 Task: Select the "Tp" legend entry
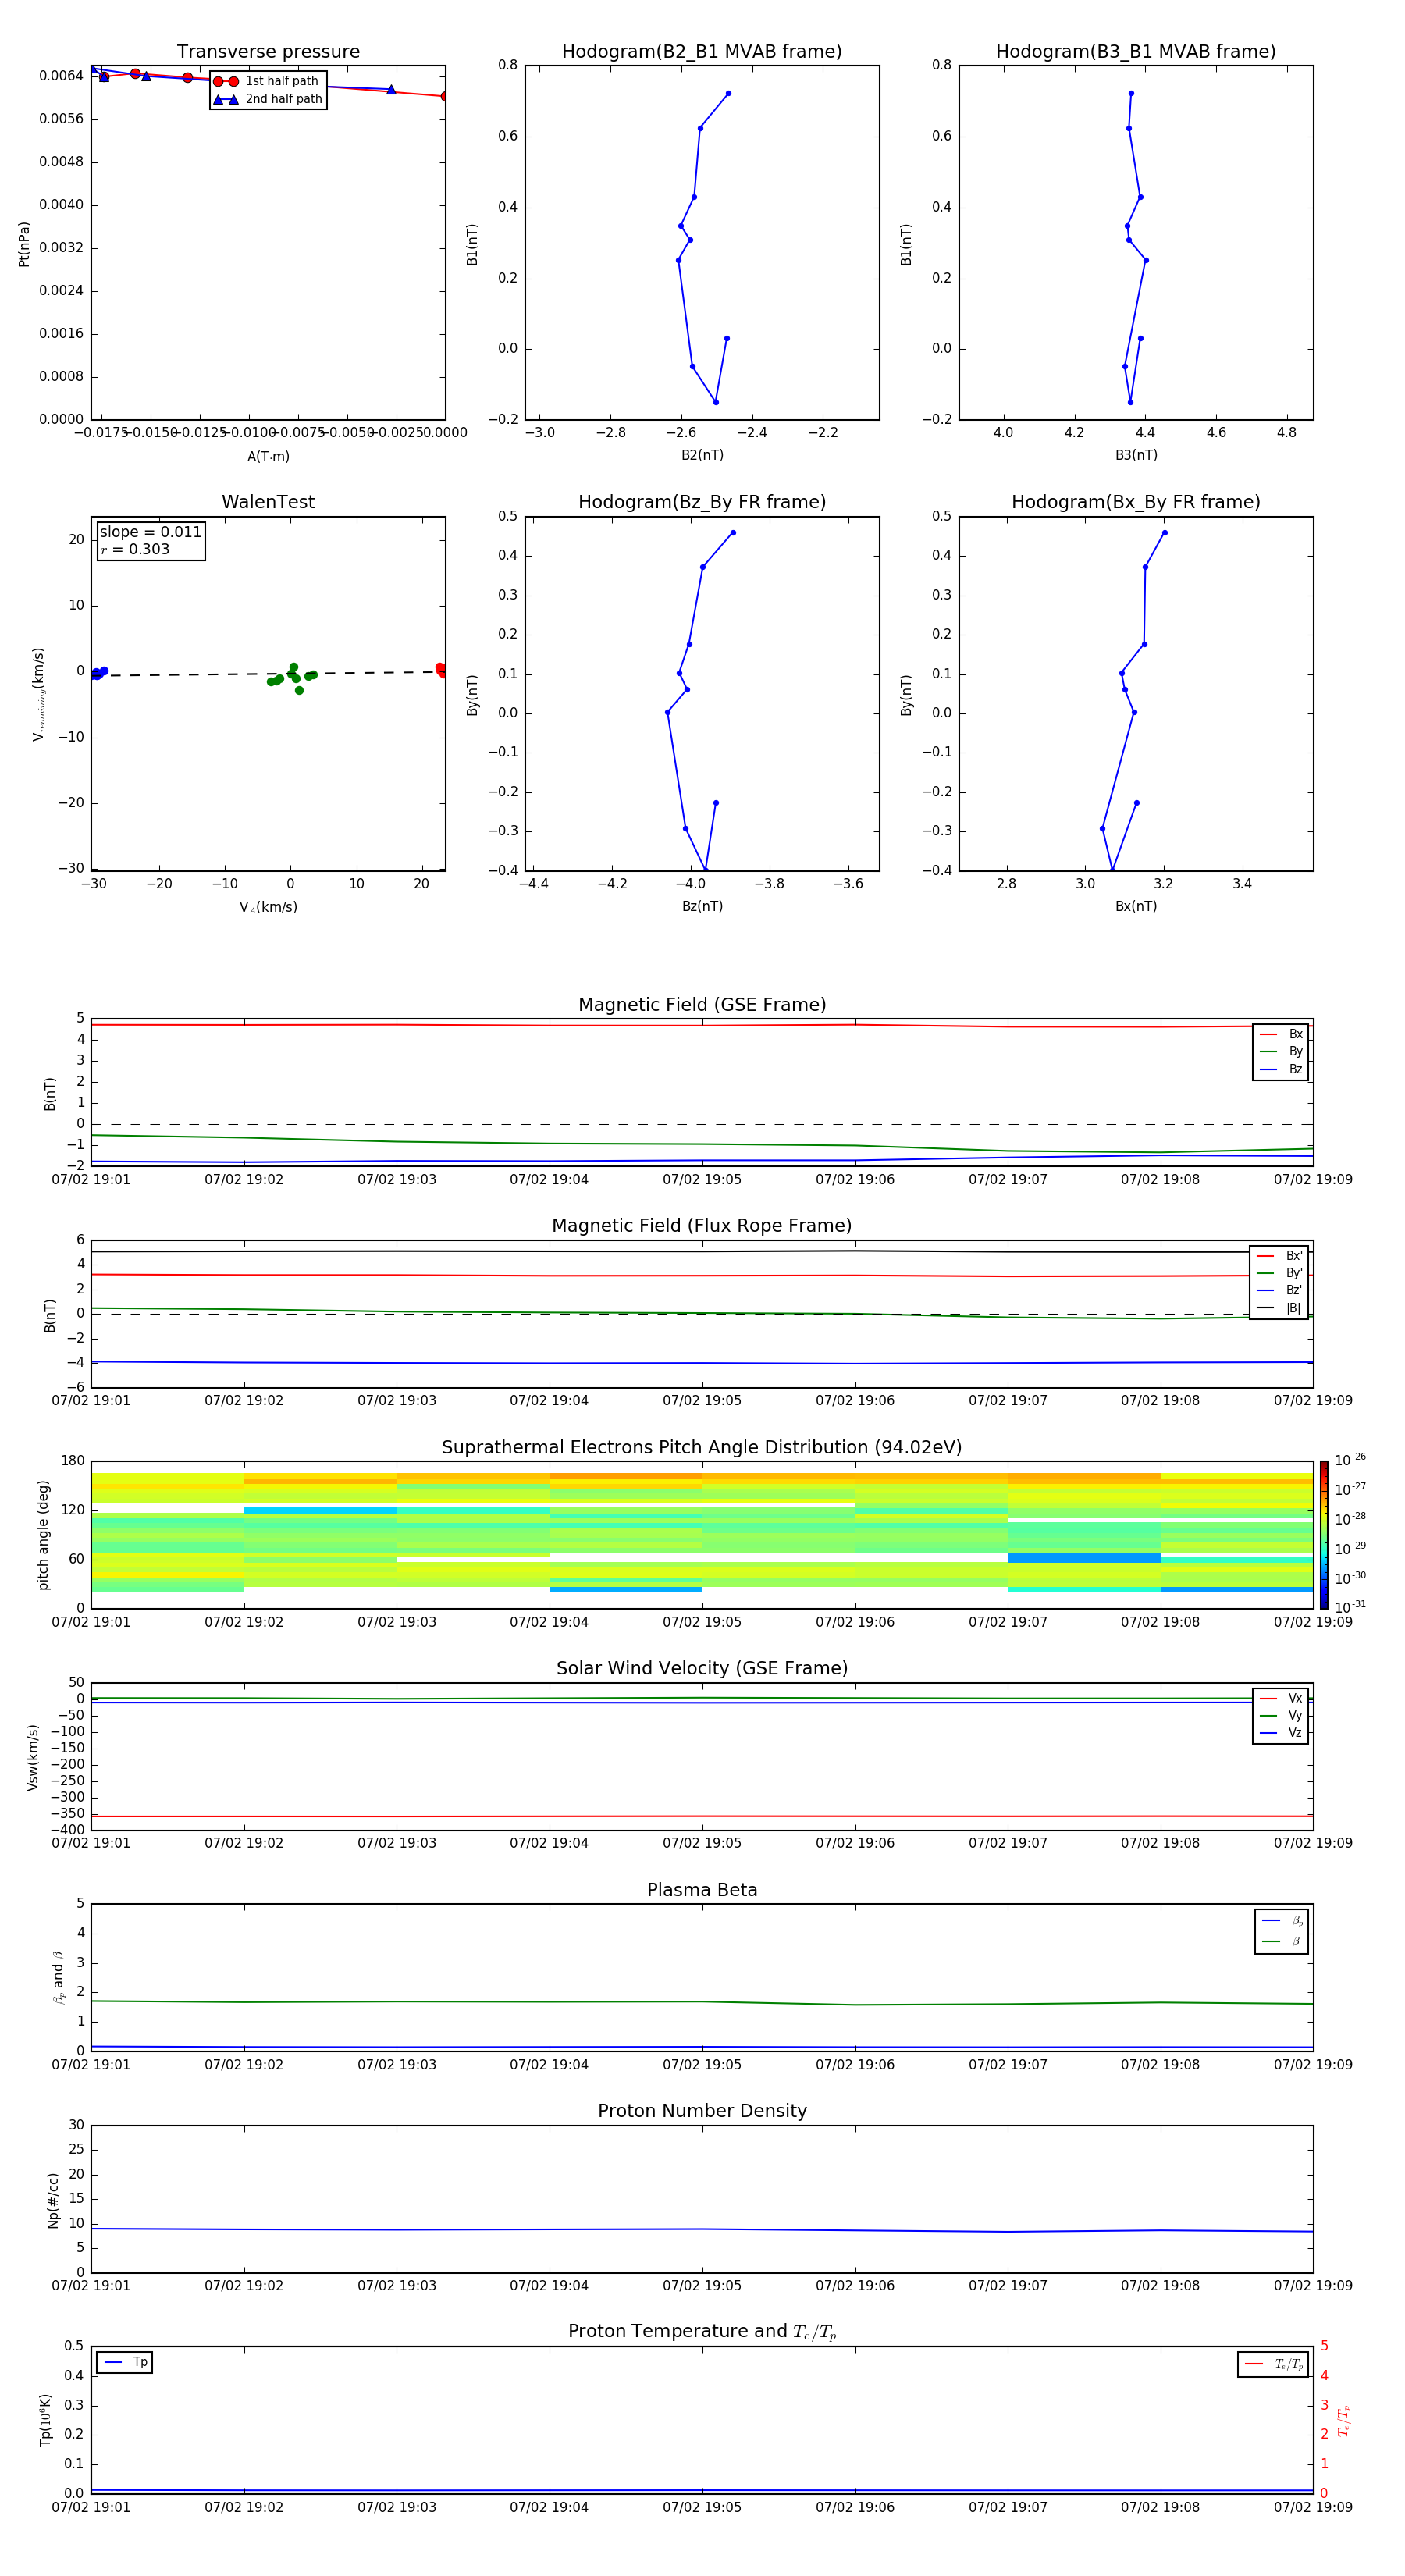(125, 2362)
